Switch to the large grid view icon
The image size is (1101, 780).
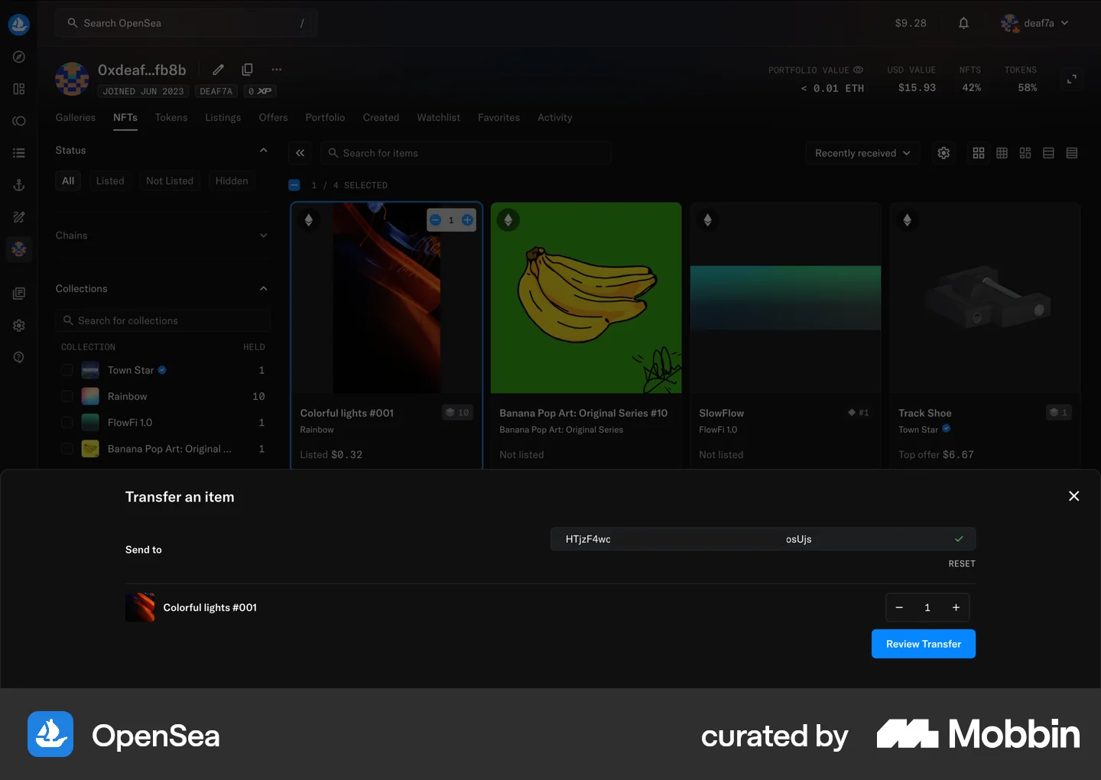[x=979, y=153]
